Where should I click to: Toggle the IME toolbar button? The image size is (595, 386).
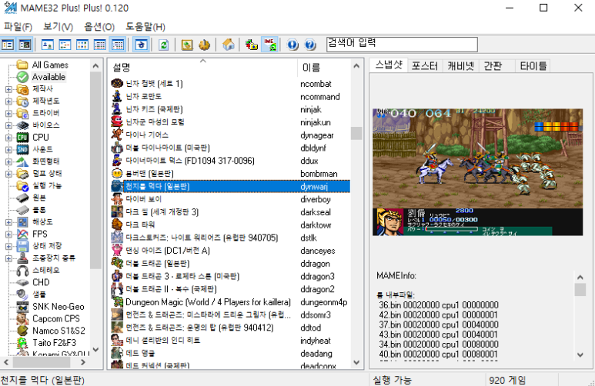[x=270, y=45]
